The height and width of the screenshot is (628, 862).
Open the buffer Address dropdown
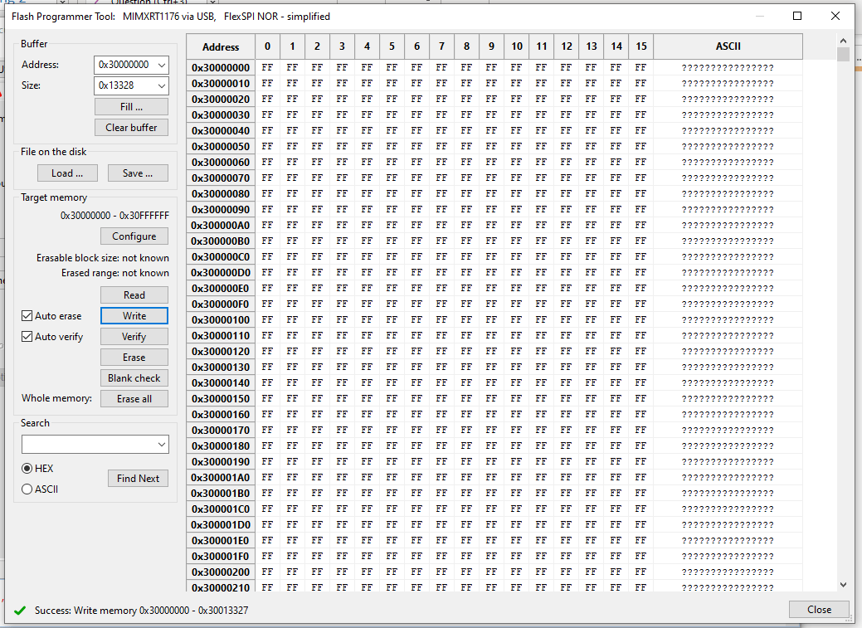click(160, 64)
